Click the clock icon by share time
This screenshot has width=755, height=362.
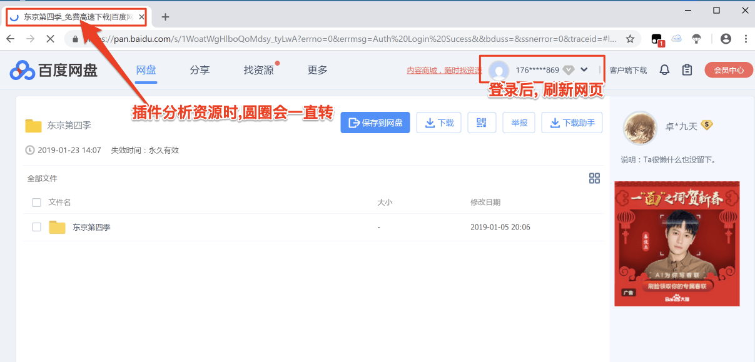[30, 150]
